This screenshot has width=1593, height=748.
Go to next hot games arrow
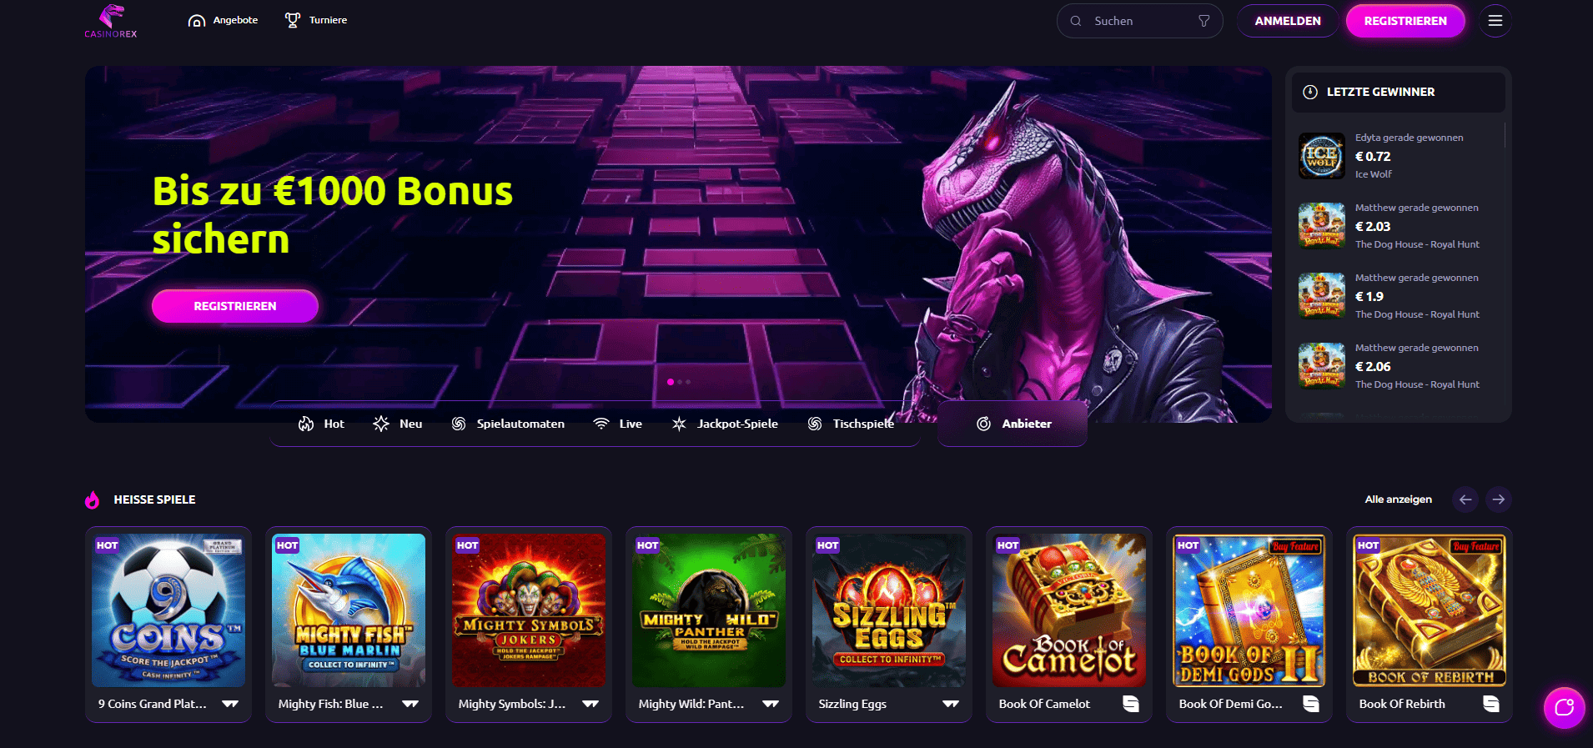click(x=1499, y=500)
